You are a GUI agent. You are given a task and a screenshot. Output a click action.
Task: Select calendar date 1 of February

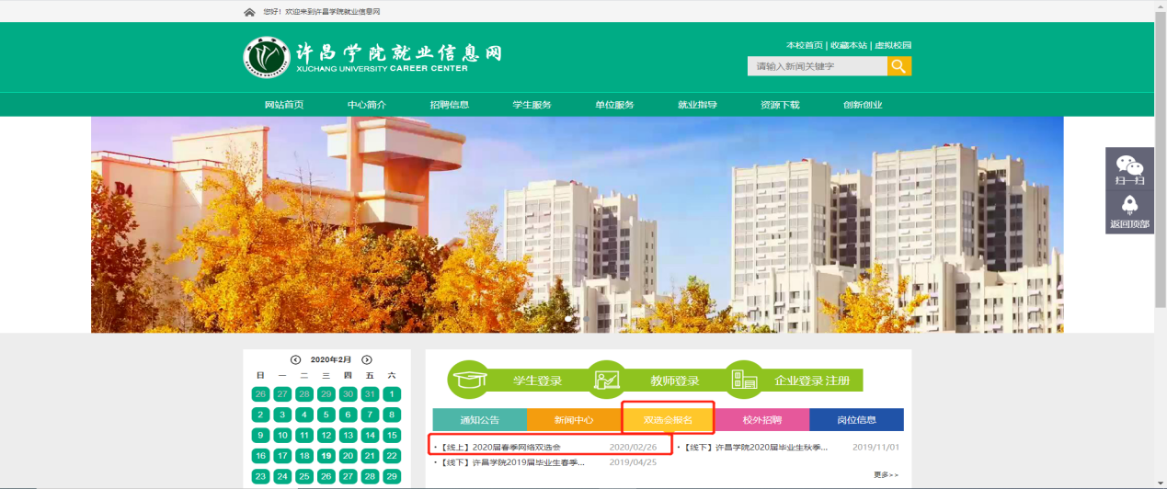(392, 394)
